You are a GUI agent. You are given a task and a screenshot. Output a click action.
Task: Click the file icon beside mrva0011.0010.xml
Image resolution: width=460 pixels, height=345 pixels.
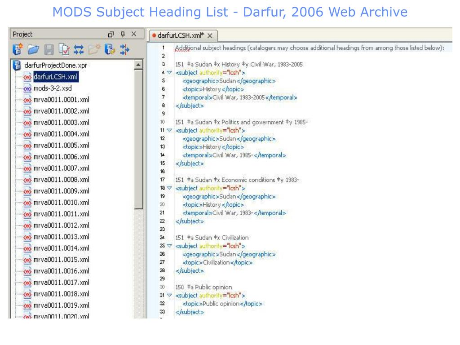[x=27, y=203]
